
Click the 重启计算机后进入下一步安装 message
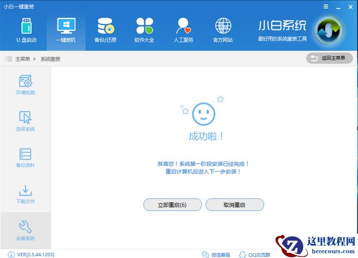pos(203,172)
